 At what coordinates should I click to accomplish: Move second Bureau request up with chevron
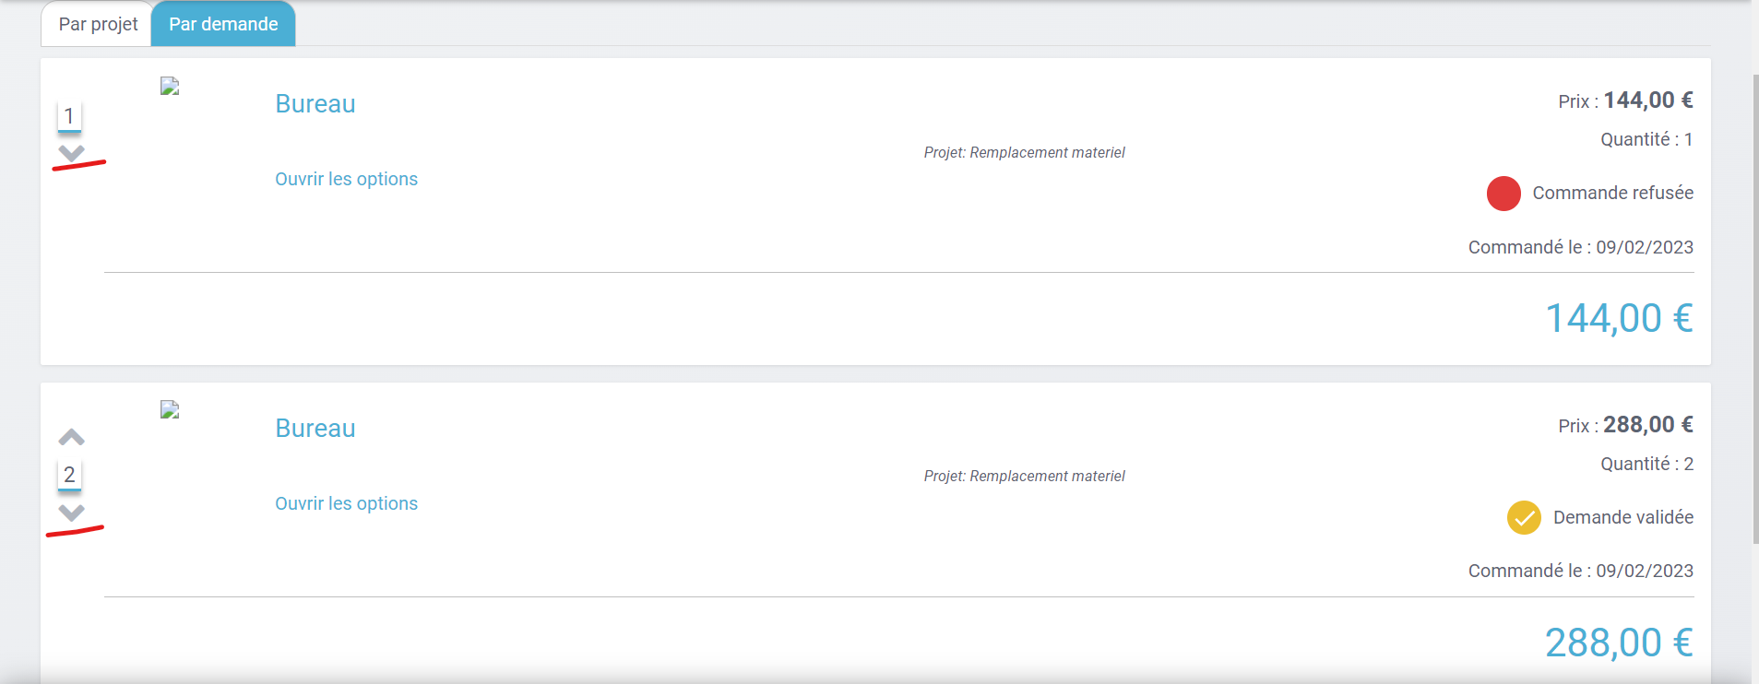(x=71, y=437)
